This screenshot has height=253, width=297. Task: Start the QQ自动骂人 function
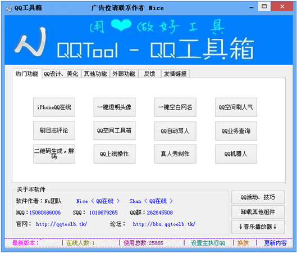[x=175, y=131]
